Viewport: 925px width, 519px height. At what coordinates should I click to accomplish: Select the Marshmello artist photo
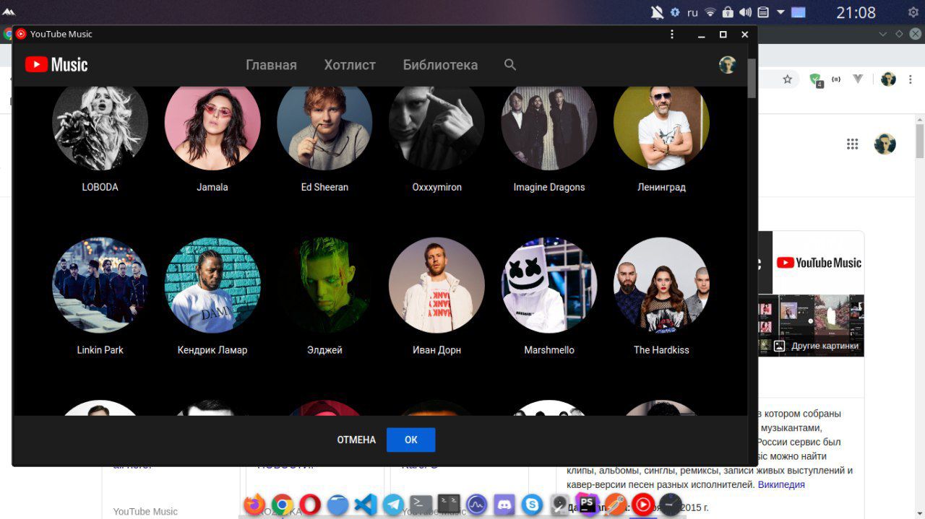pos(549,285)
